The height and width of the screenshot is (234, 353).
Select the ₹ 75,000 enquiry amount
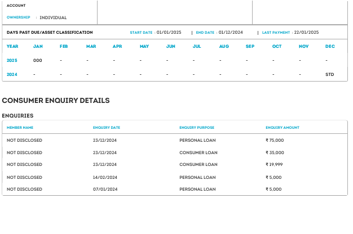(275, 140)
